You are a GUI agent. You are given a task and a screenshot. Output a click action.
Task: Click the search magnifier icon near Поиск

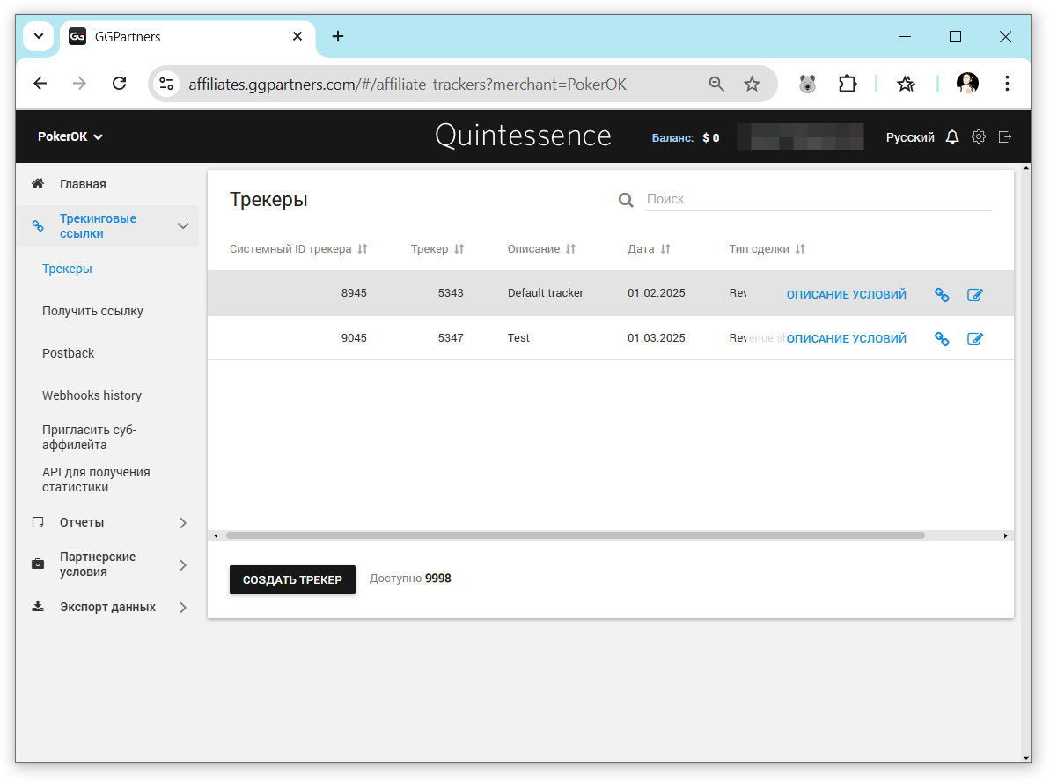[x=626, y=200]
